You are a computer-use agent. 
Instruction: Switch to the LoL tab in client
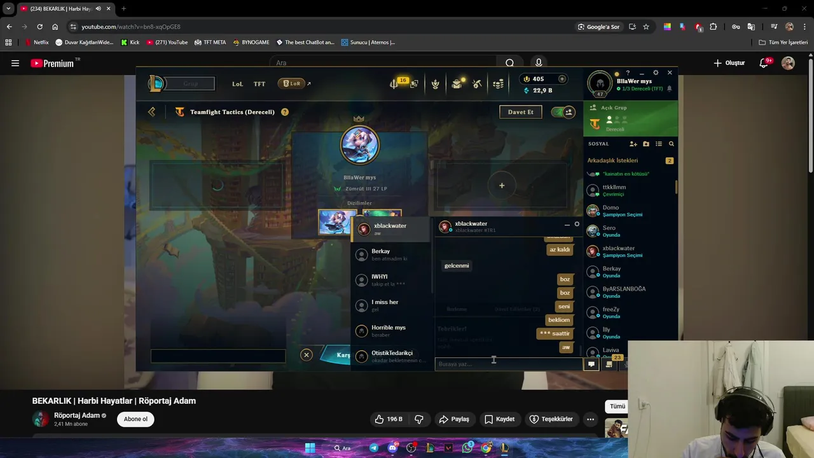237,84
